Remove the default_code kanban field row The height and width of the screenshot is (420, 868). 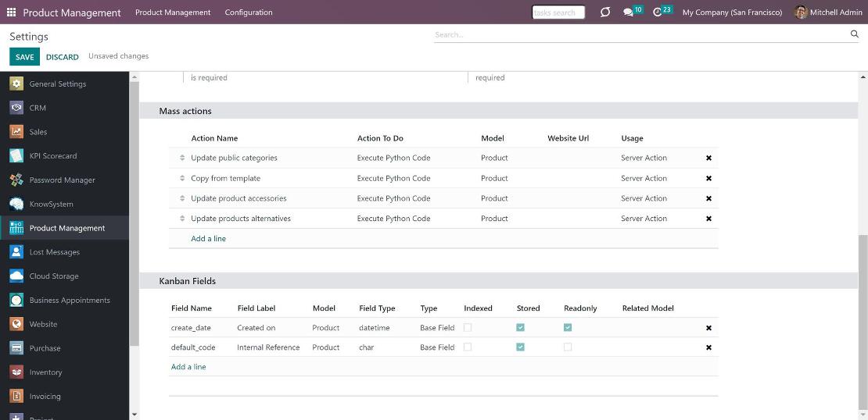(708, 347)
